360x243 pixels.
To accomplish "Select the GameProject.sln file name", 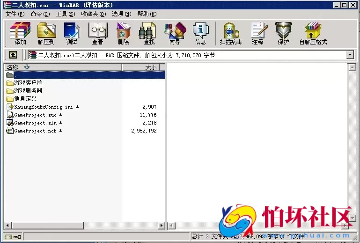I will 38,123.
